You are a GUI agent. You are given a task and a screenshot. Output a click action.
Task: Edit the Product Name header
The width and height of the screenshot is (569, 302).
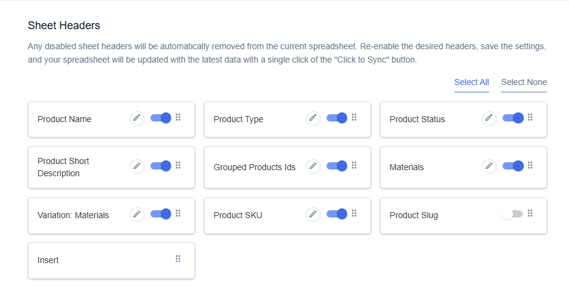click(137, 118)
